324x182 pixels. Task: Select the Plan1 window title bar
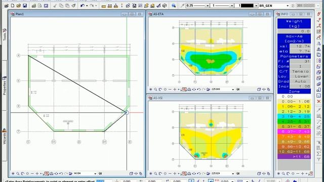pyautogui.click(x=76, y=14)
